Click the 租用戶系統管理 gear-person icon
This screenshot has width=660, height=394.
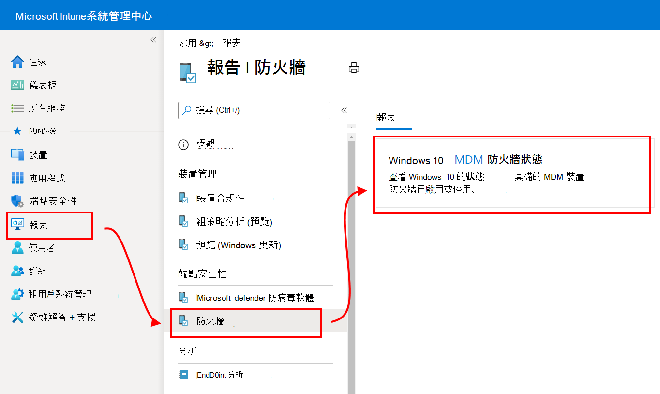click(17, 294)
